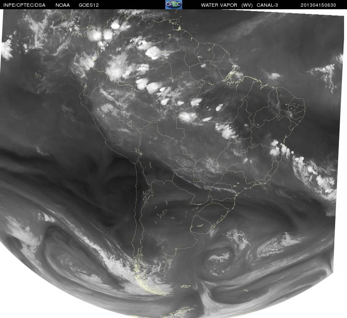Click the NOAA label in the header
Viewport: 347px width, 318px height.
63,5
